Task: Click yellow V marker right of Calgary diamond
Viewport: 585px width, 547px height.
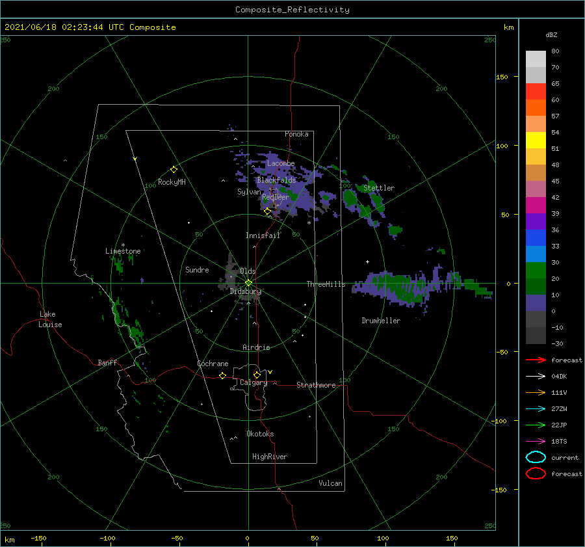Action: [x=270, y=372]
